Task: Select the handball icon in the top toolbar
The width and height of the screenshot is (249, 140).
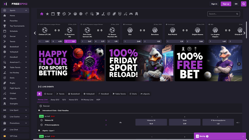Action: pos(87,14)
